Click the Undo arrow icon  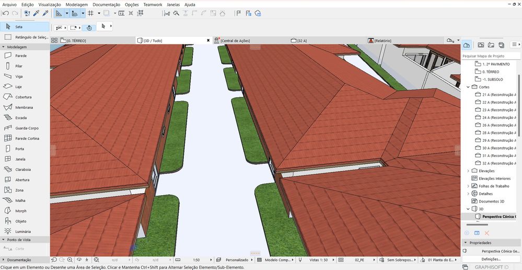(5, 13)
